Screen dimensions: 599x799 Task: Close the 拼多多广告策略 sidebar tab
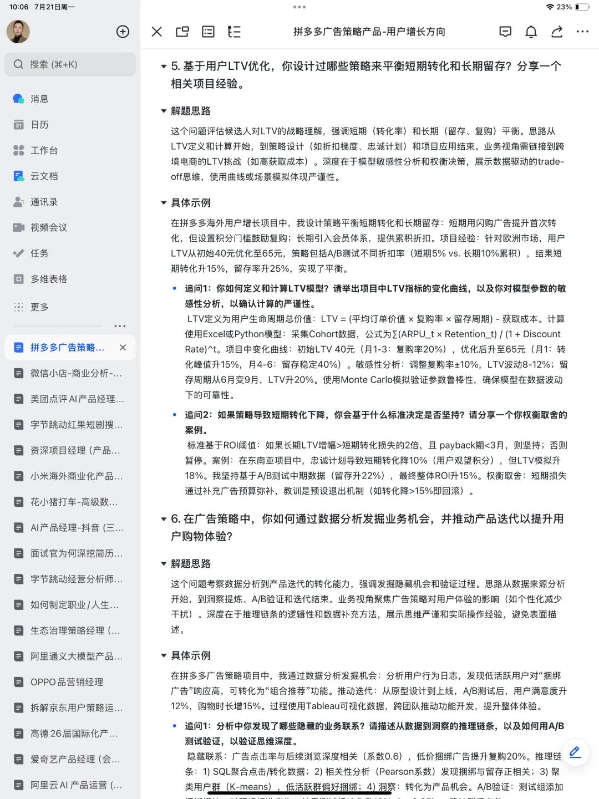tap(123, 347)
